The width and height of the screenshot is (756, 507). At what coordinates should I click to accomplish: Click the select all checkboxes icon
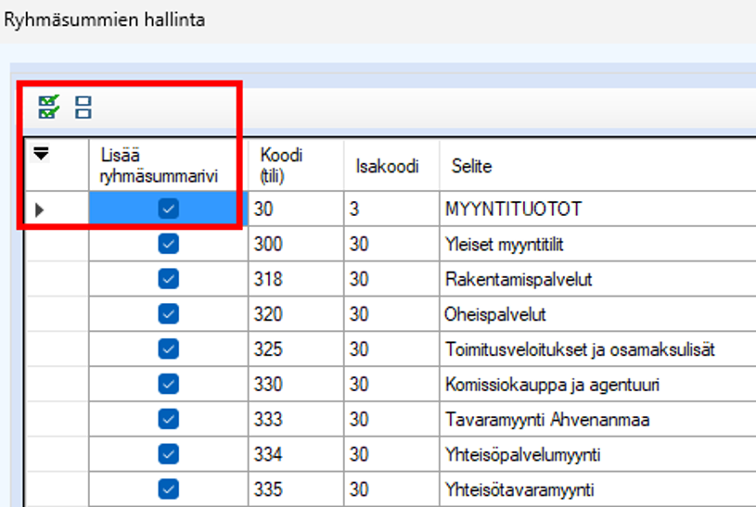pos(48,107)
